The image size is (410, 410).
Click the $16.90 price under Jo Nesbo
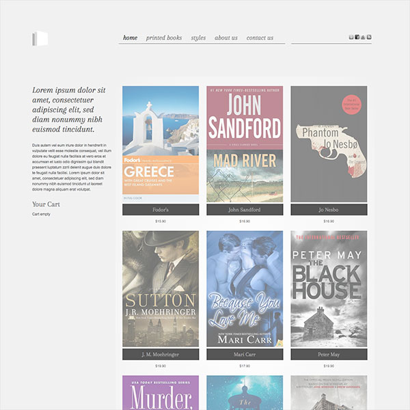329,221
